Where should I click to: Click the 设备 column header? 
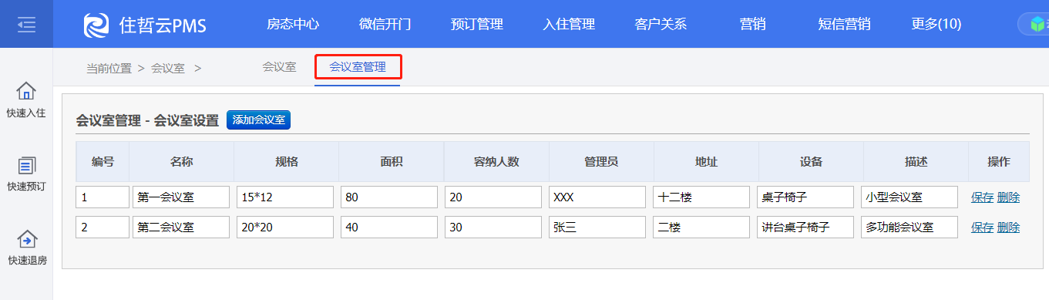point(811,162)
